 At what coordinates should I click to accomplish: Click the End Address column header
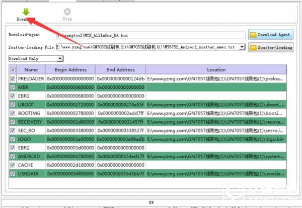(120, 70)
